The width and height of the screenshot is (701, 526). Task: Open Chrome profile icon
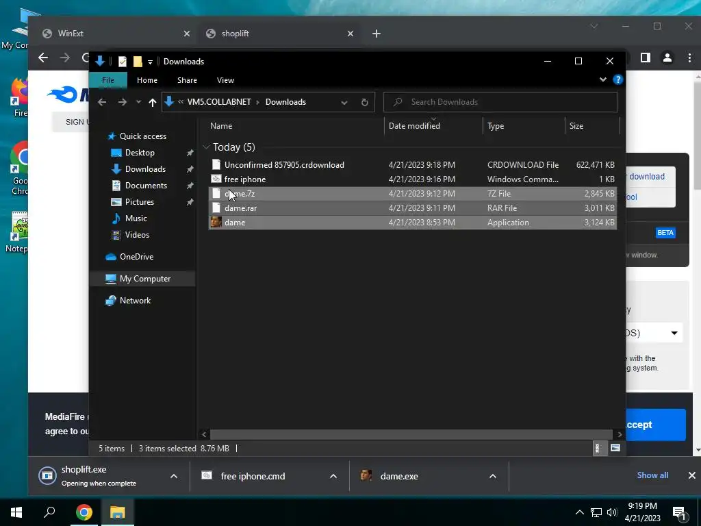pos(667,58)
